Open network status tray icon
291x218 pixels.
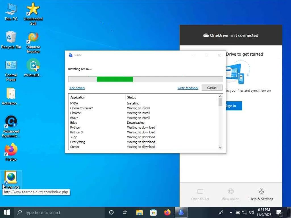pos(245,212)
